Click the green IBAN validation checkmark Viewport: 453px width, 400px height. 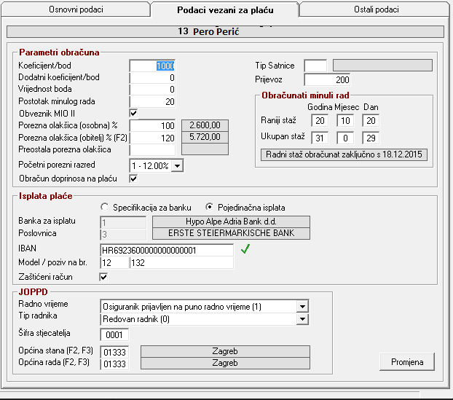coord(246,250)
